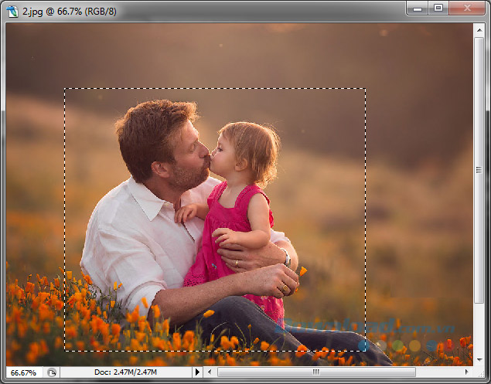The height and width of the screenshot is (384, 491).
Task: Click the horizontal scrollbar right arrow
Action: (467, 372)
